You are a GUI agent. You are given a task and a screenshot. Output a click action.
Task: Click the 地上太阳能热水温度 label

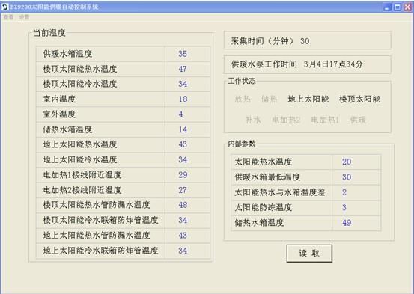click(x=80, y=144)
